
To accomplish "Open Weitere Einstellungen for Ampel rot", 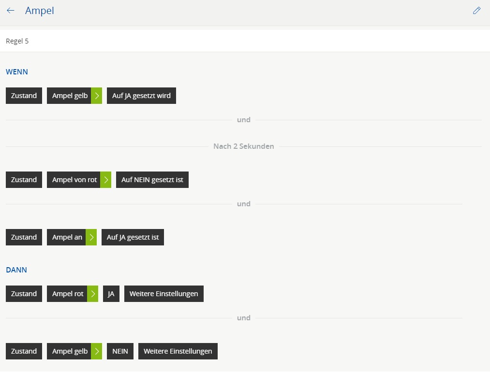I will coord(163,294).
